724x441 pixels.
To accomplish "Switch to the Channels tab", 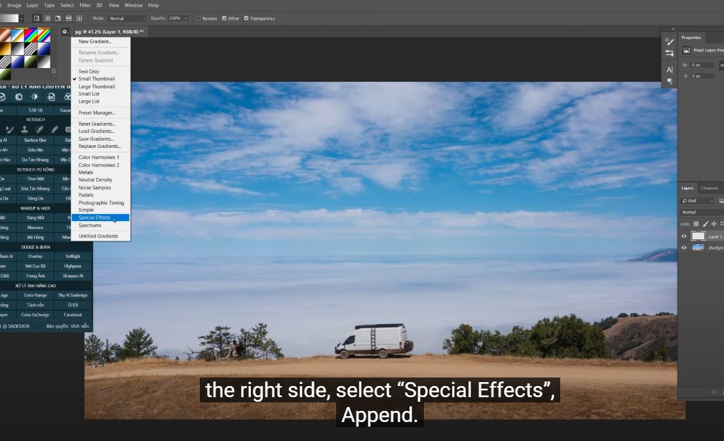I will click(709, 188).
